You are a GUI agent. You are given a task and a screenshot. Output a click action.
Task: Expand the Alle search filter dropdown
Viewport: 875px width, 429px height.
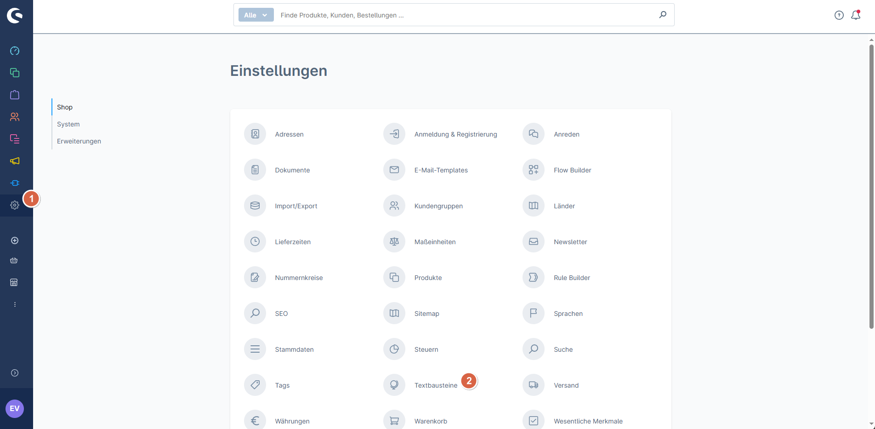[x=256, y=15]
